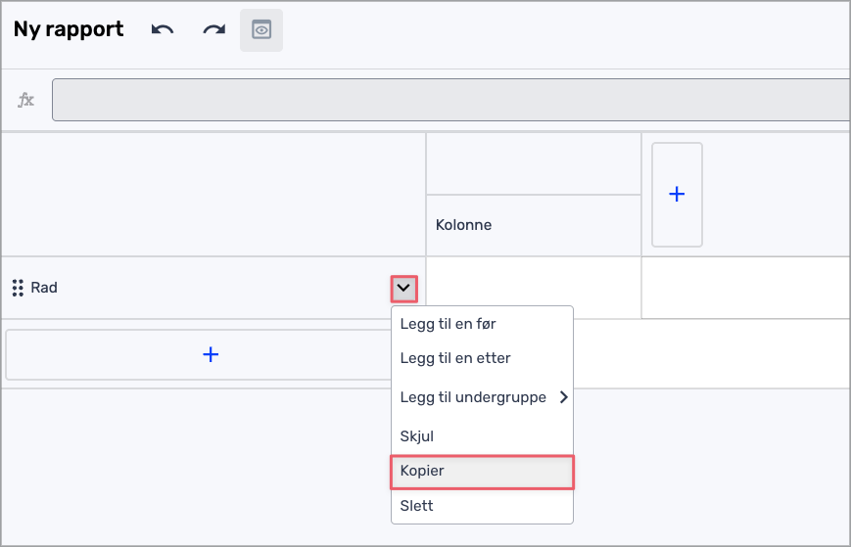Click the 'Ny rapport' title
The image size is (851, 547).
click(x=69, y=29)
